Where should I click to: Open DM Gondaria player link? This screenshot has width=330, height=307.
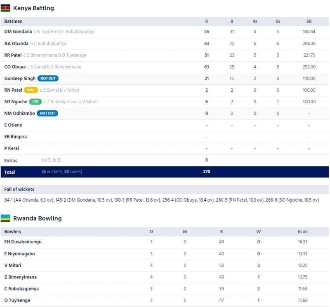(18, 32)
